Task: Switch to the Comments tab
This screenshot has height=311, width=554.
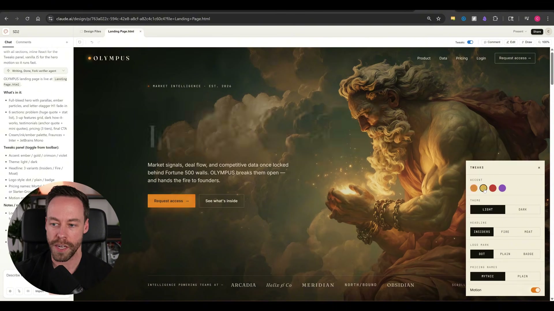Action: click(x=23, y=42)
